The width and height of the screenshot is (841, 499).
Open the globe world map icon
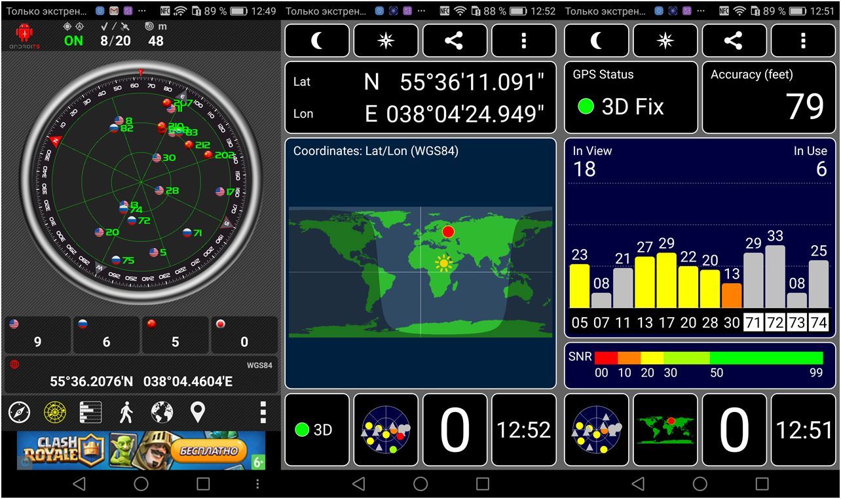(162, 412)
